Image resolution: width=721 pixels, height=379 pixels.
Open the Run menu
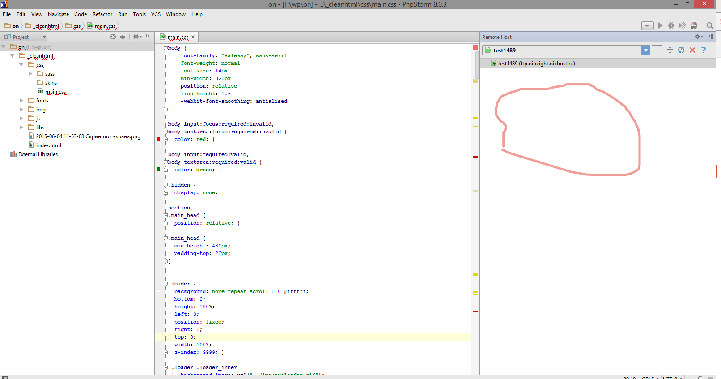coord(123,14)
